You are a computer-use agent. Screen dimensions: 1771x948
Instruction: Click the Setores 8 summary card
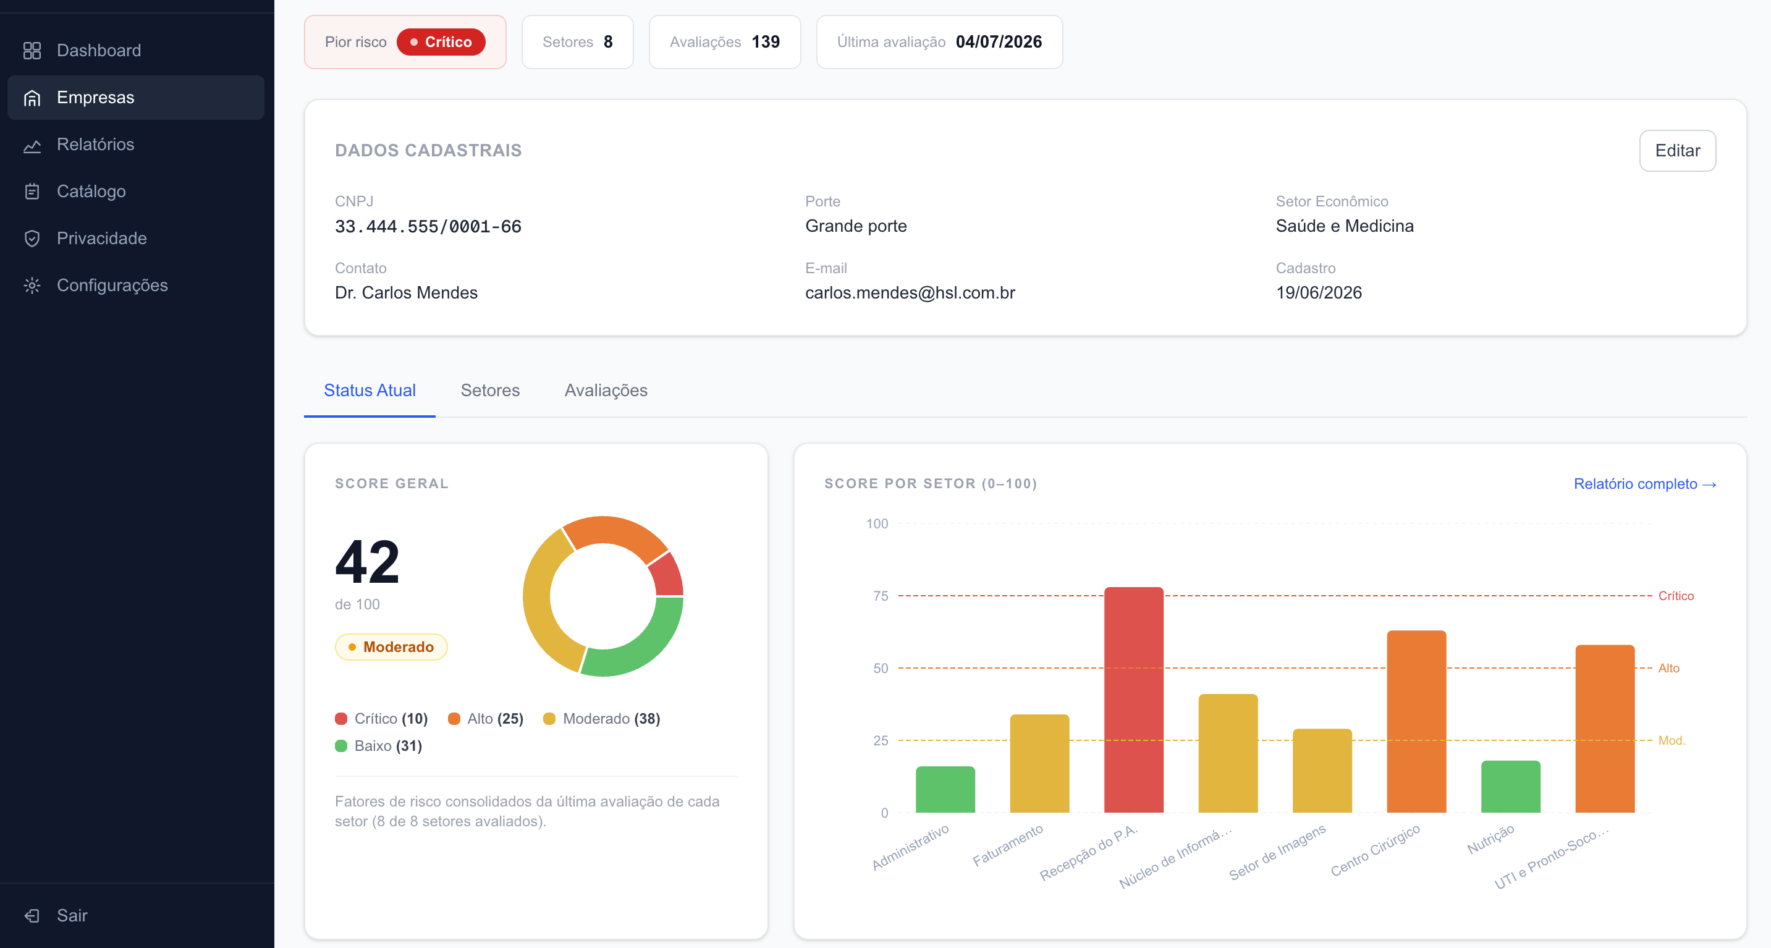(x=577, y=42)
